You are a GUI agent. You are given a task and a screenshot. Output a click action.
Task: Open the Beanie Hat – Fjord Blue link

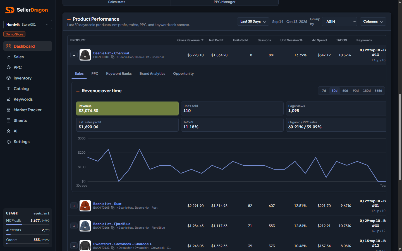pyautogui.click(x=112, y=224)
